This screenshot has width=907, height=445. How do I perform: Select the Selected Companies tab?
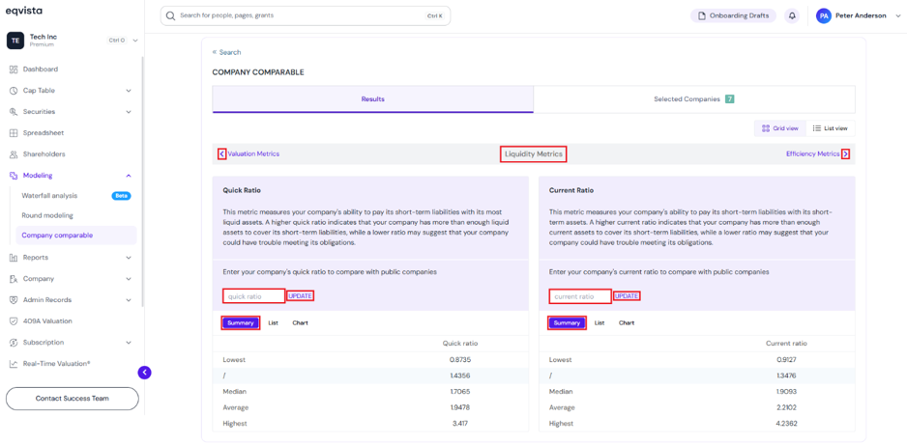pos(694,99)
